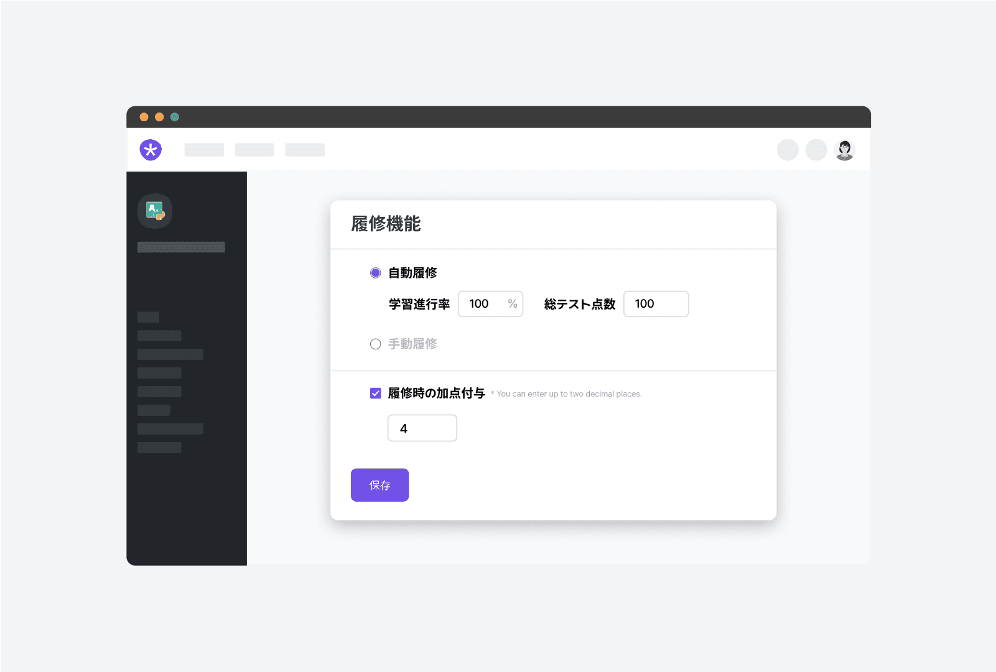Image resolution: width=996 pixels, height=672 pixels.
Task: Click the 総テスト点数 label
Action: (x=579, y=304)
